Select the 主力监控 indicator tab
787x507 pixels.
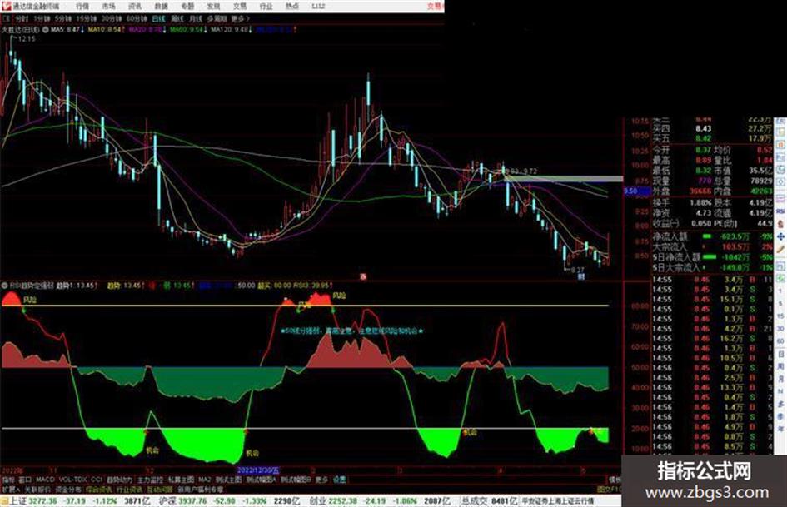tap(150, 480)
